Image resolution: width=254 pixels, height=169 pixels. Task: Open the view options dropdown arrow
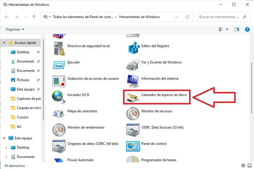pos(227,29)
